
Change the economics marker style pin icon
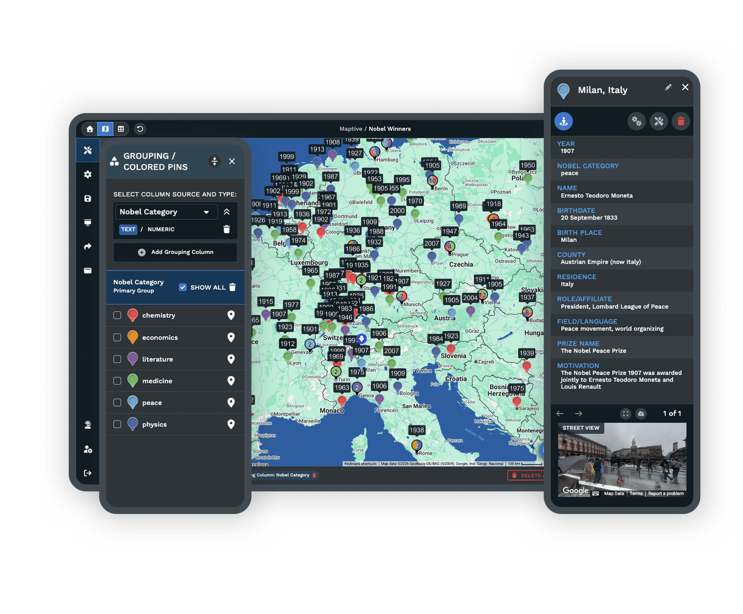coord(231,337)
